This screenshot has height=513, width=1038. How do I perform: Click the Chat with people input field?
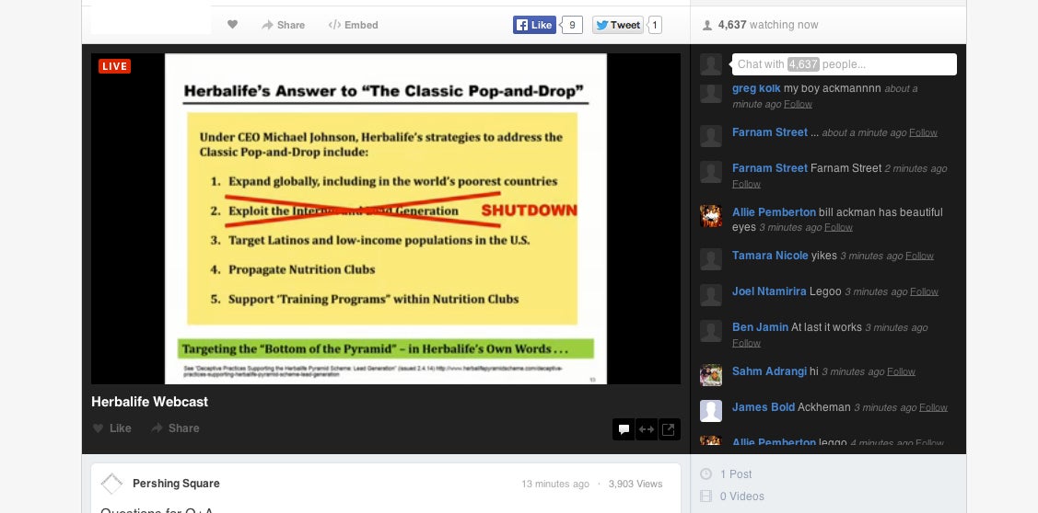coord(844,64)
